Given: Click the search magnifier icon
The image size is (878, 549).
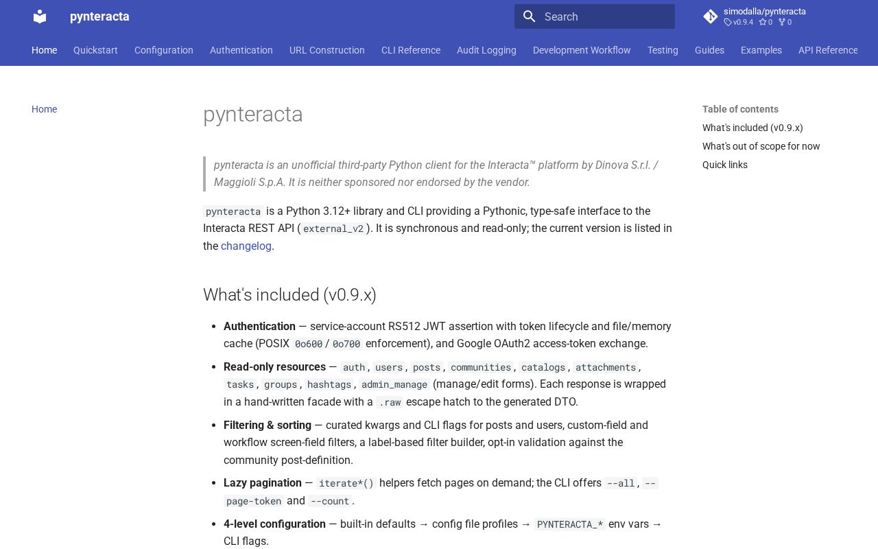Looking at the screenshot, I should (x=529, y=16).
